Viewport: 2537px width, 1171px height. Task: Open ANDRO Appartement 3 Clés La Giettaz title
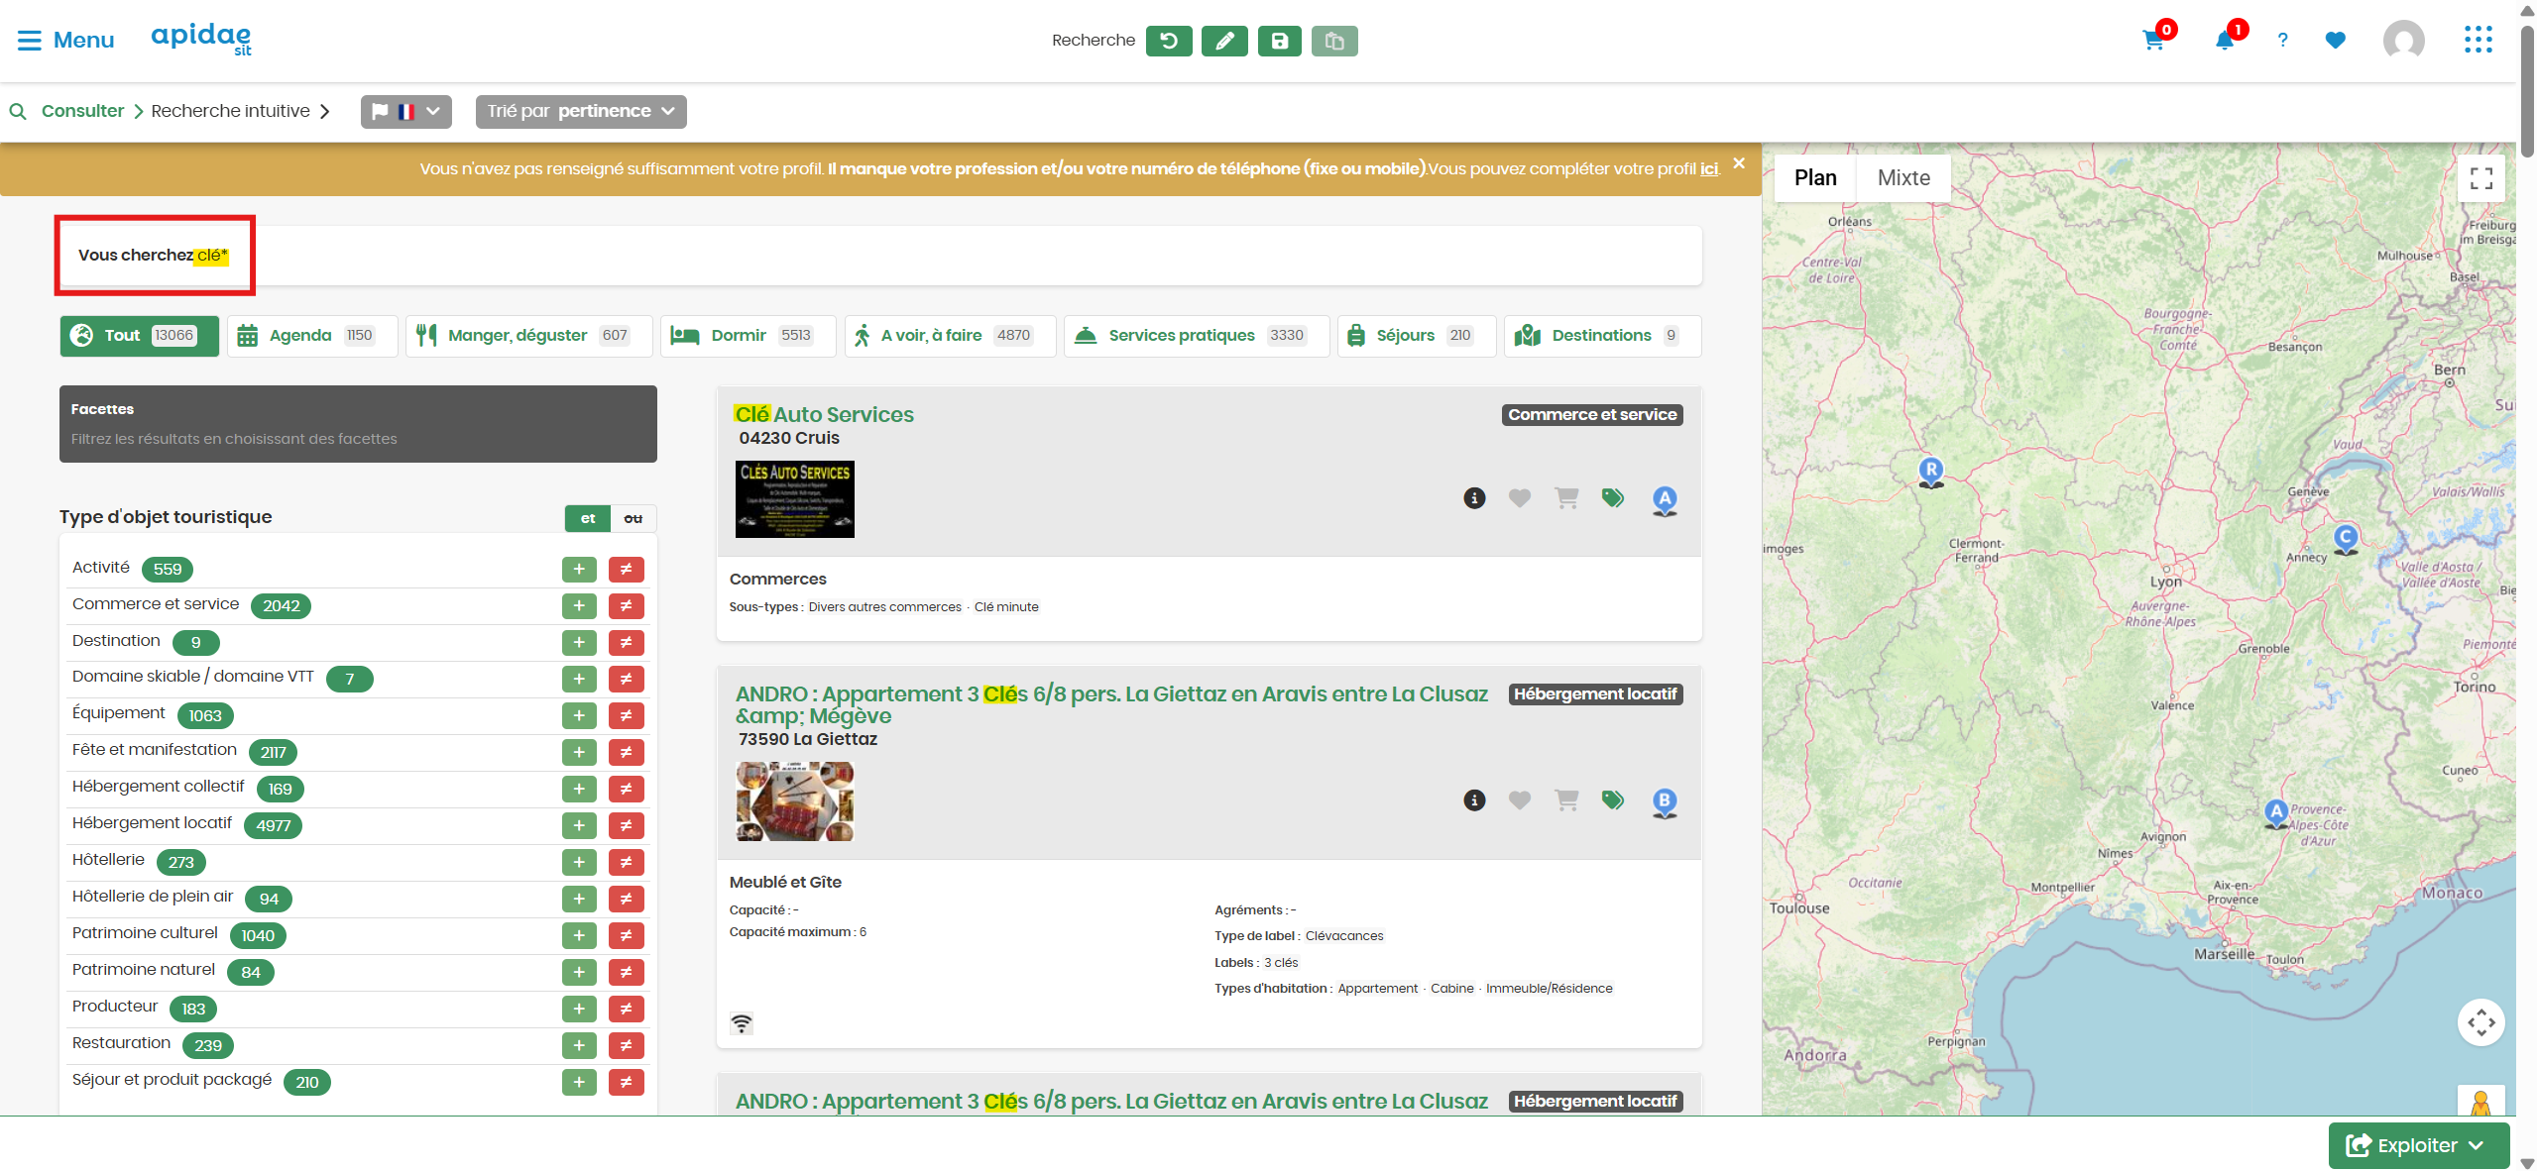pos(1111,704)
